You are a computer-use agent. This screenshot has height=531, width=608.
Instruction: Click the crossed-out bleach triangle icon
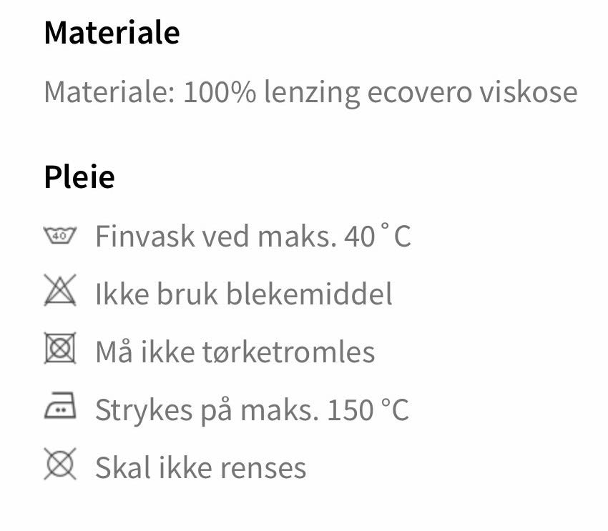60,292
